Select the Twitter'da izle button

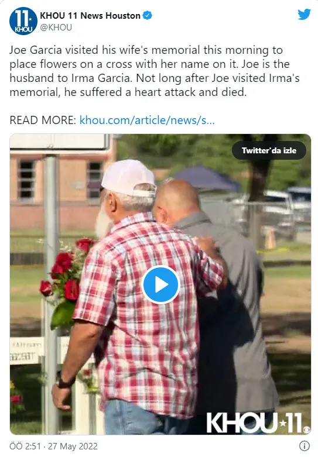click(x=269, y=150)
